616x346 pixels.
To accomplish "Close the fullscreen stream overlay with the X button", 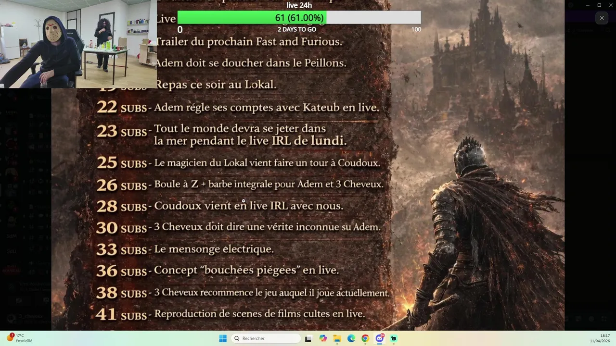I will 602,18.
